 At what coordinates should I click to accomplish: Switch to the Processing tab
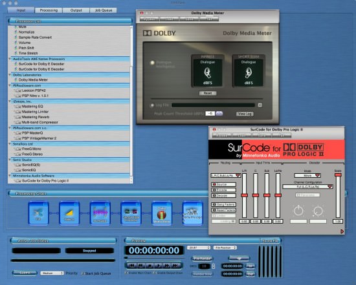pyautogui.click(x=49, y=10)
